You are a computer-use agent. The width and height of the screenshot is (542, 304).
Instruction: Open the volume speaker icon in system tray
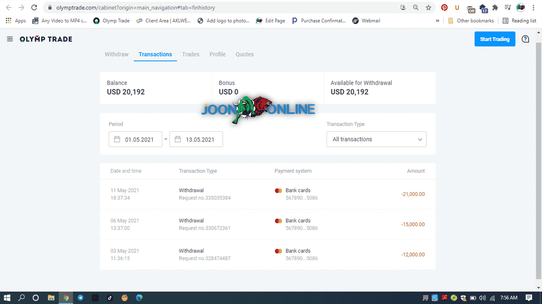point(482,298)
